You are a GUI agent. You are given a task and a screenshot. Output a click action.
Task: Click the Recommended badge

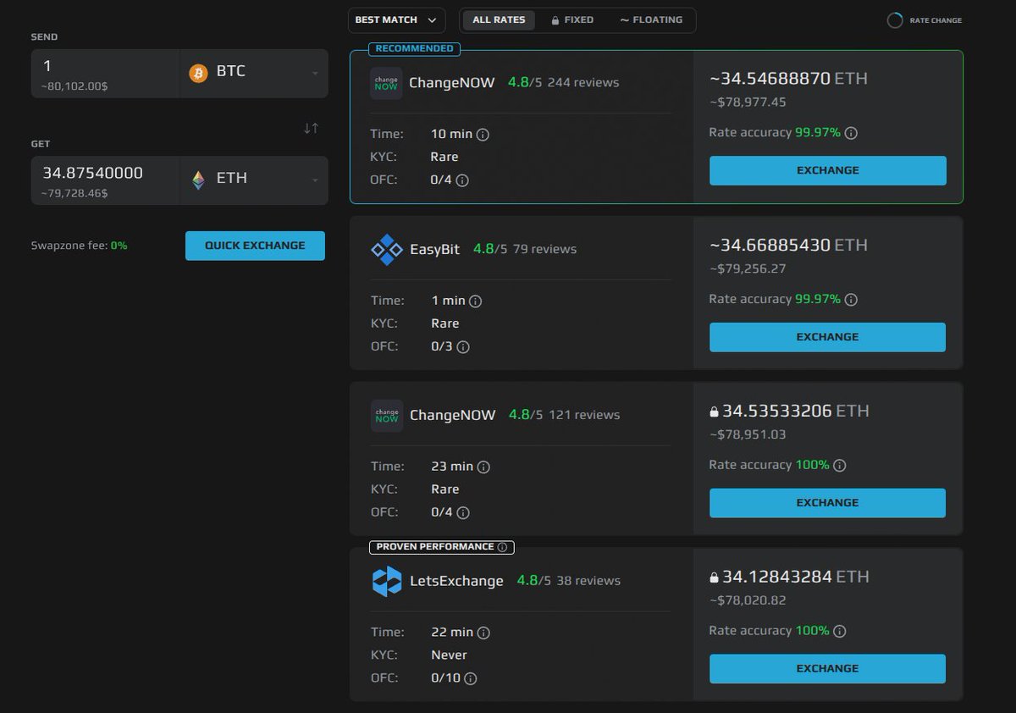coord(414,48)
